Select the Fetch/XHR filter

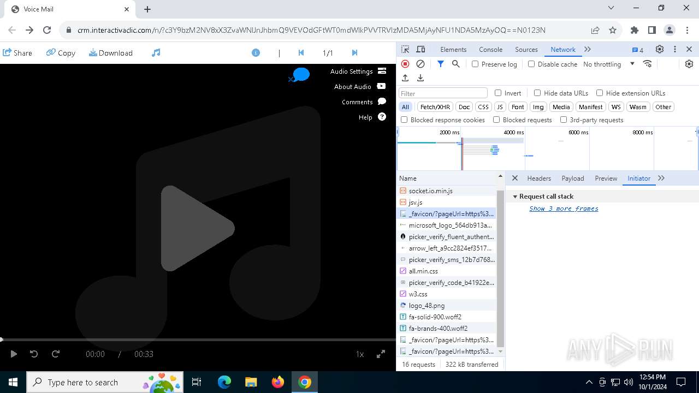pyautogui.click(x=435, y=107)
